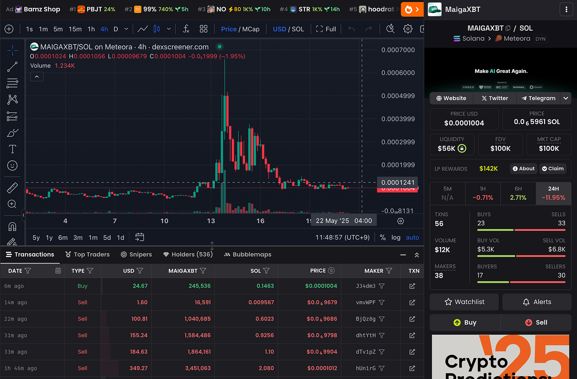Toggle auto scale on the chart
The height and width of the screenshot is (379, 577).
coord(413,237)
